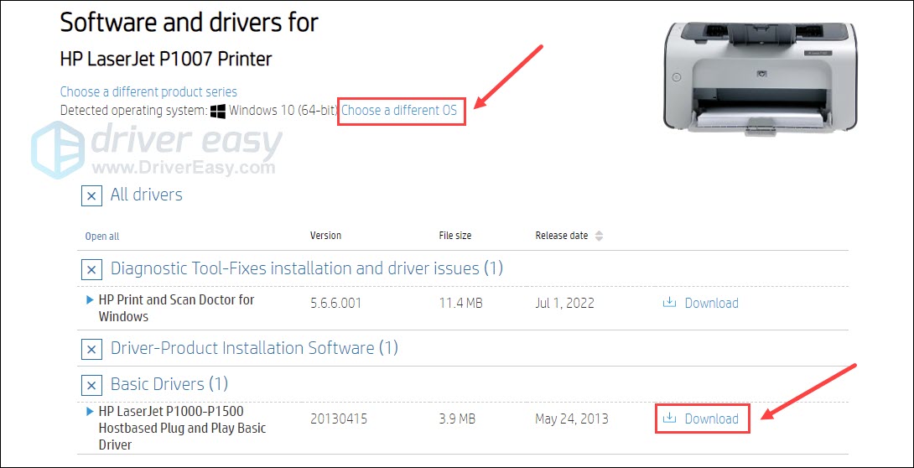Viewport: 914px width, 468px height.
Task: Select release date Jul 1, 2022
Action: tap(563, 303)
